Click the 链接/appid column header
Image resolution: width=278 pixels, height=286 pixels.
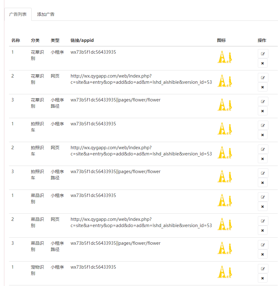pyautogui.click(x=82, y=40)
